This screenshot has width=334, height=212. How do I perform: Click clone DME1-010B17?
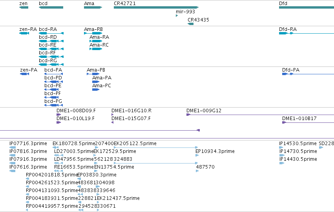308,122
